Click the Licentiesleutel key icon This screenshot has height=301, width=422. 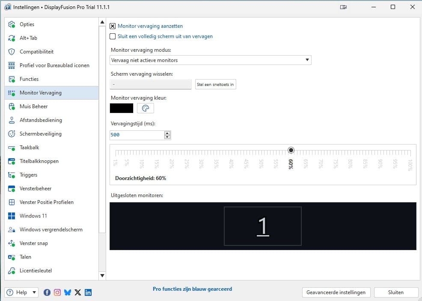12,271
